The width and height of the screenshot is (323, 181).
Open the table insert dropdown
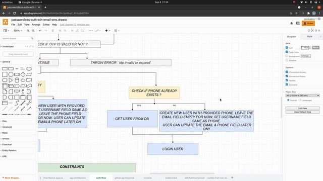(x=117, y=31)
